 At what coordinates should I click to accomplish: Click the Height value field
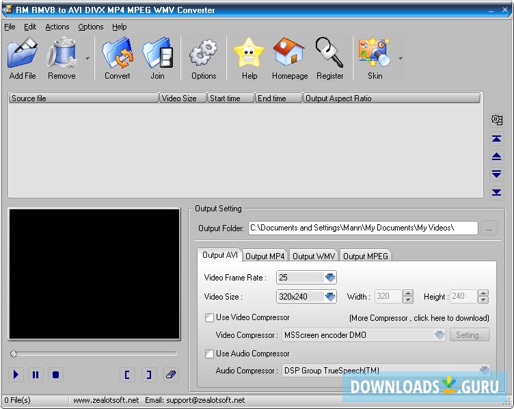(x=463, y=297)
